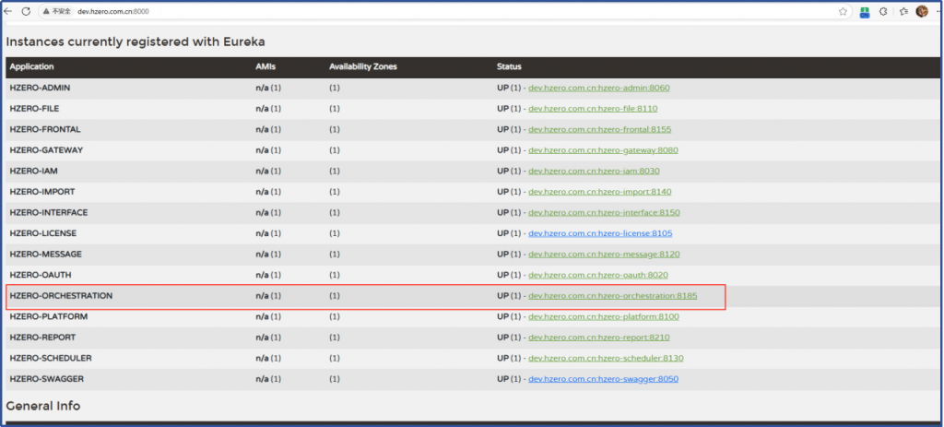Follow the hzero-license:8105 link
This screenshot has width=944, height=427.
point(599,233)
